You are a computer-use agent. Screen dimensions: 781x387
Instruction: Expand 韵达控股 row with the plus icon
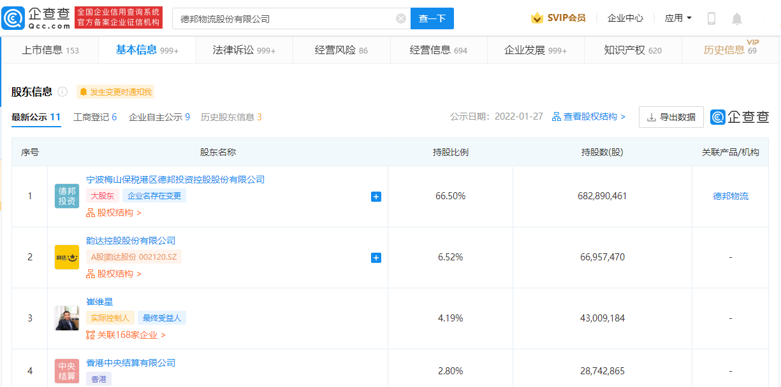coord(376,258)
